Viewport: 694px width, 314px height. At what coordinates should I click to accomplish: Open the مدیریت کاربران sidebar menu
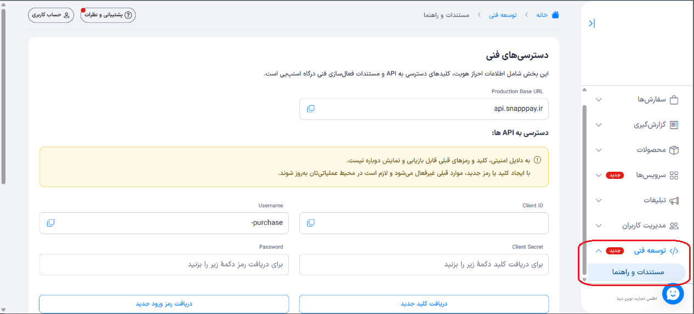point(636,225)
